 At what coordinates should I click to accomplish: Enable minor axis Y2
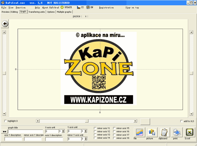[95, 131]
